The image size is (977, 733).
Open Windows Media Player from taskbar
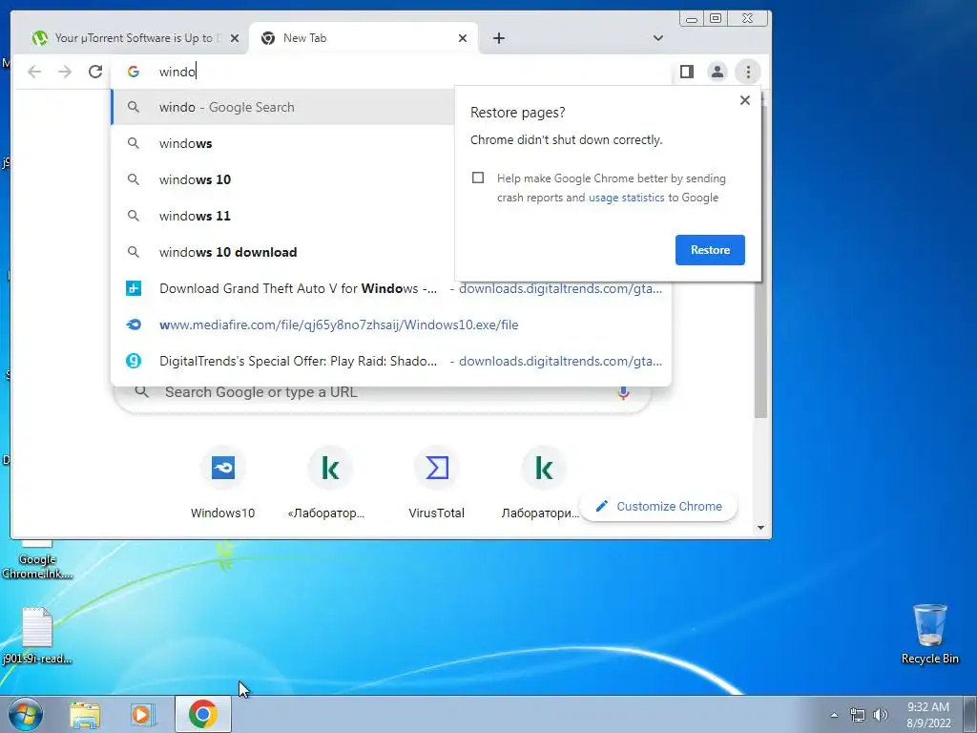[x=143, y=714]
